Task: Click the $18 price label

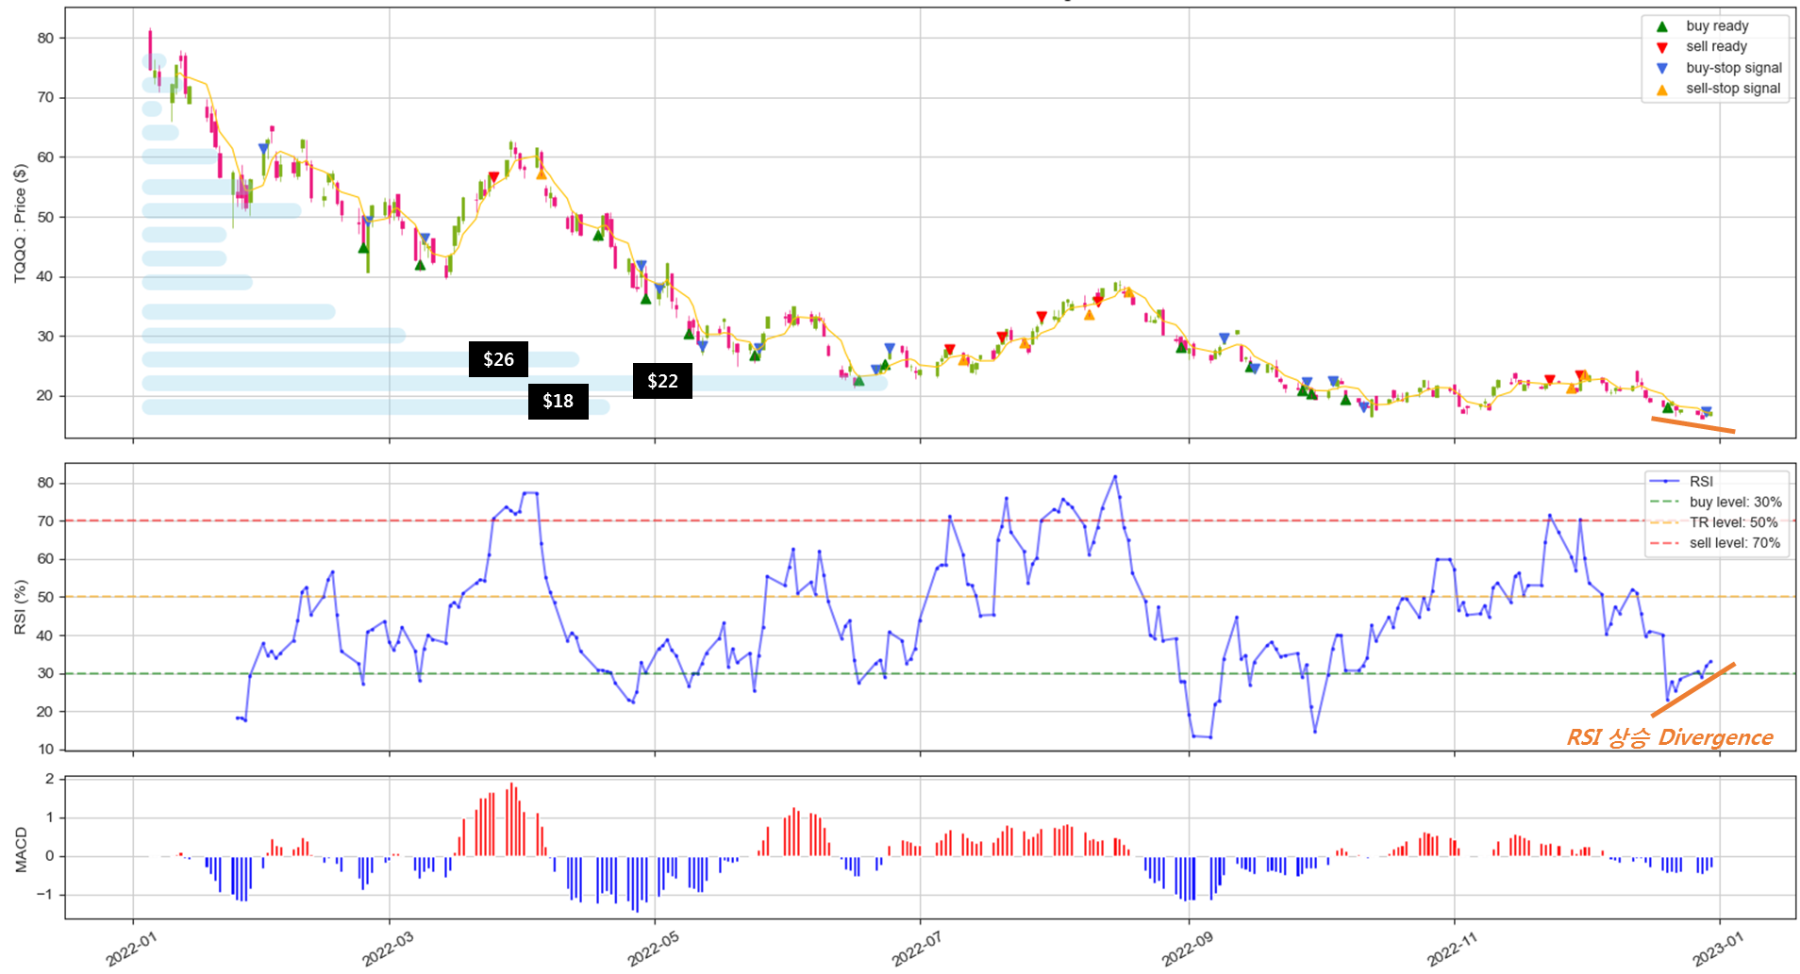Action: click(558, 402)
